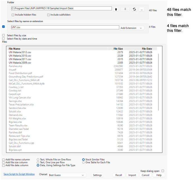Click Sandwiches.xlsx file row

81,108
